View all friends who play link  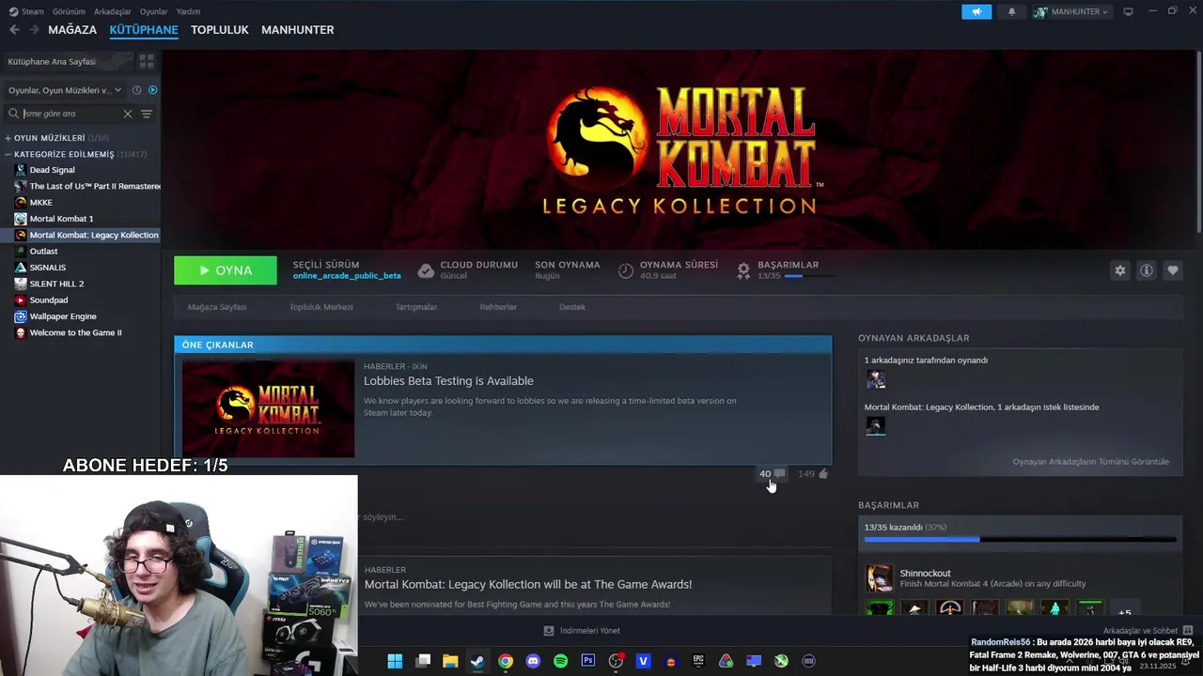click(x=1090, y=462)
